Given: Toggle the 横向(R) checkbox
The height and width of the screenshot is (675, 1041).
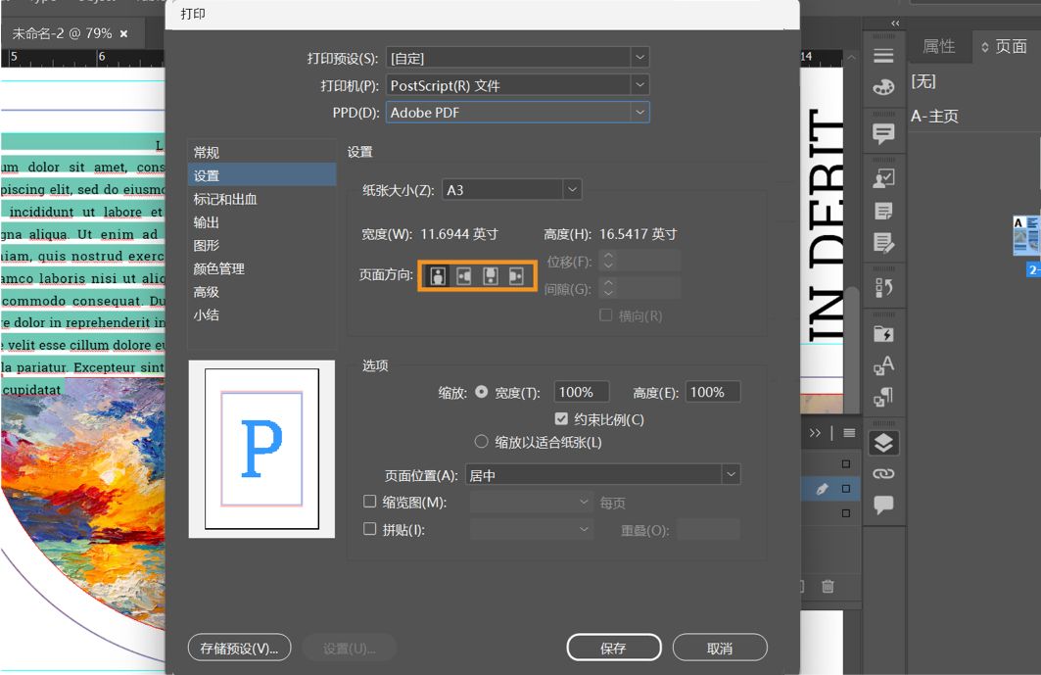Looking at the screenshot, I should coord(605,314).
